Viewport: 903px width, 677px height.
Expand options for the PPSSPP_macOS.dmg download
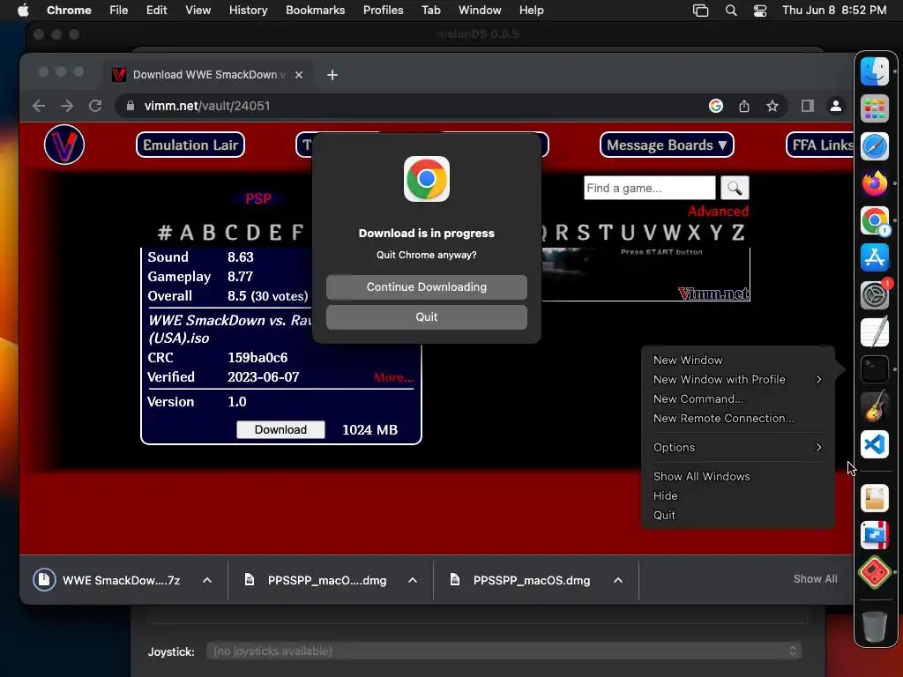click(618, 580)
